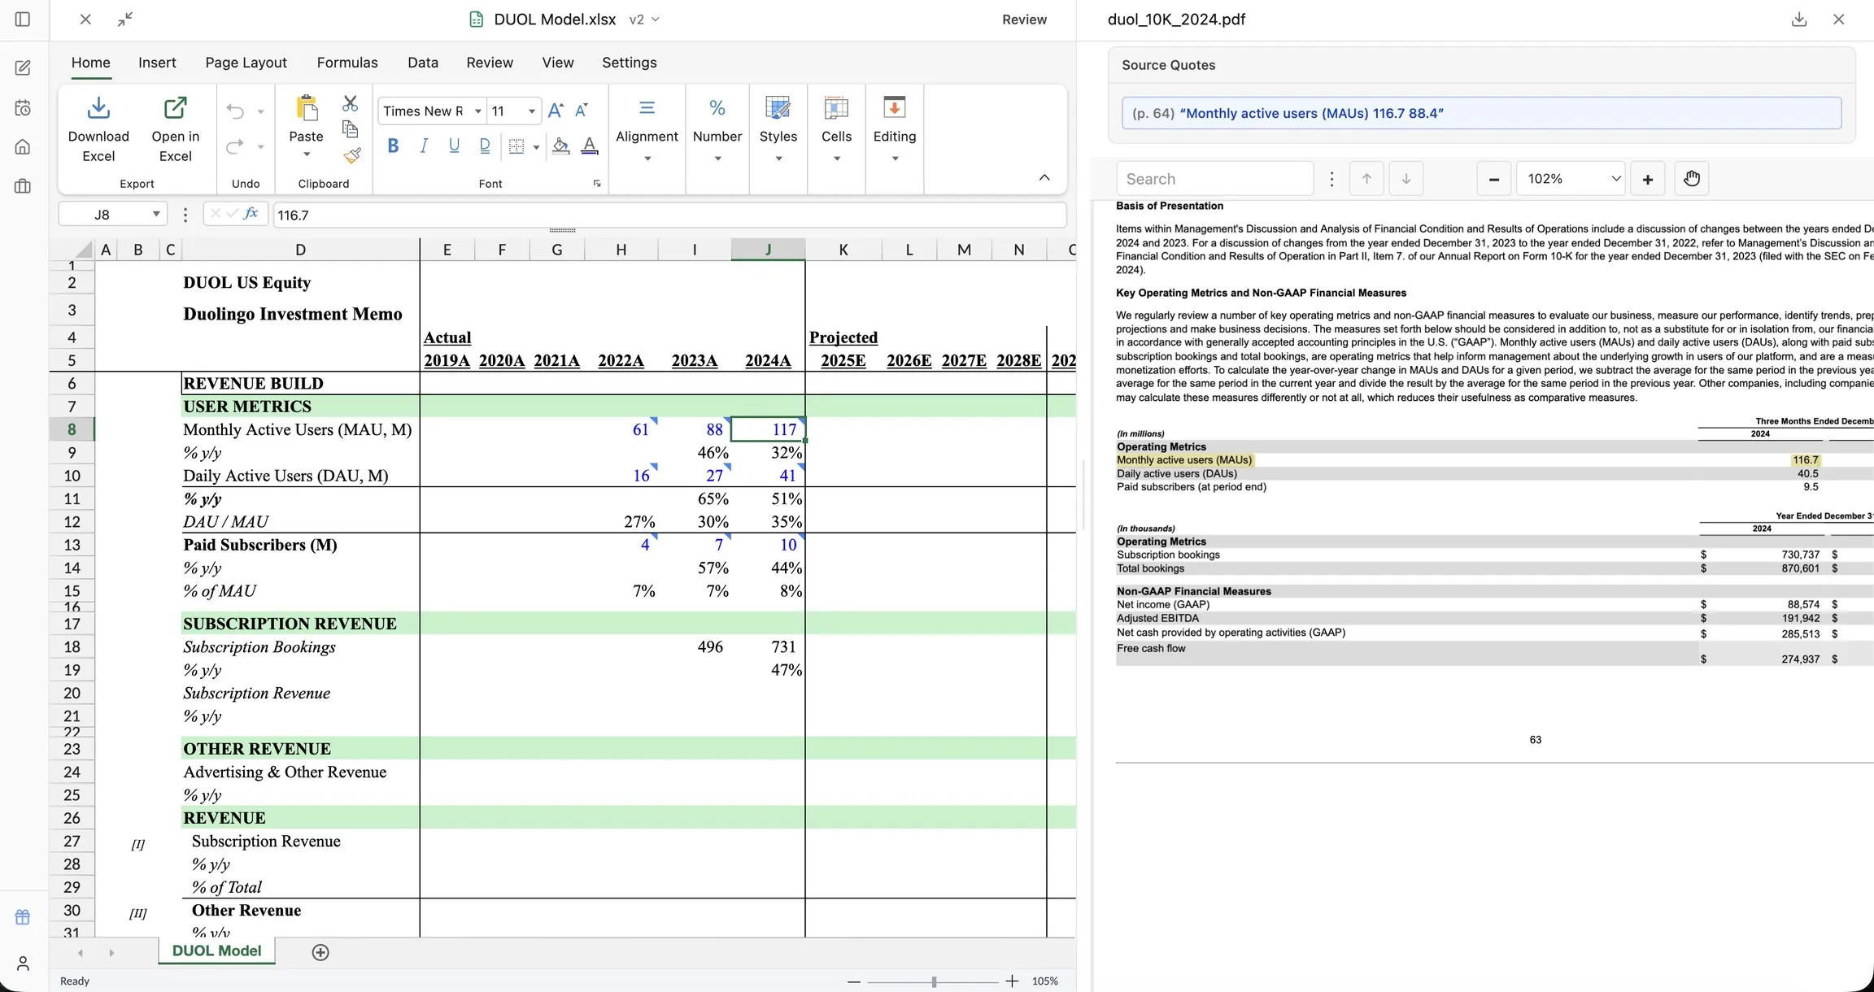The height and width of the screenshot is (992, 1874).
Task: Click the formula bar showing 116.7
Action: point(669,215)
